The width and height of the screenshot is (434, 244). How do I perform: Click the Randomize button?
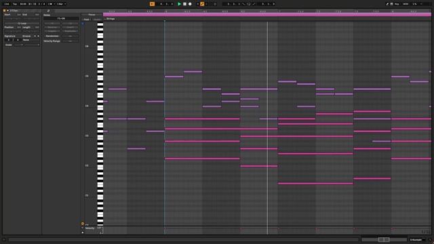coord(52,36)
